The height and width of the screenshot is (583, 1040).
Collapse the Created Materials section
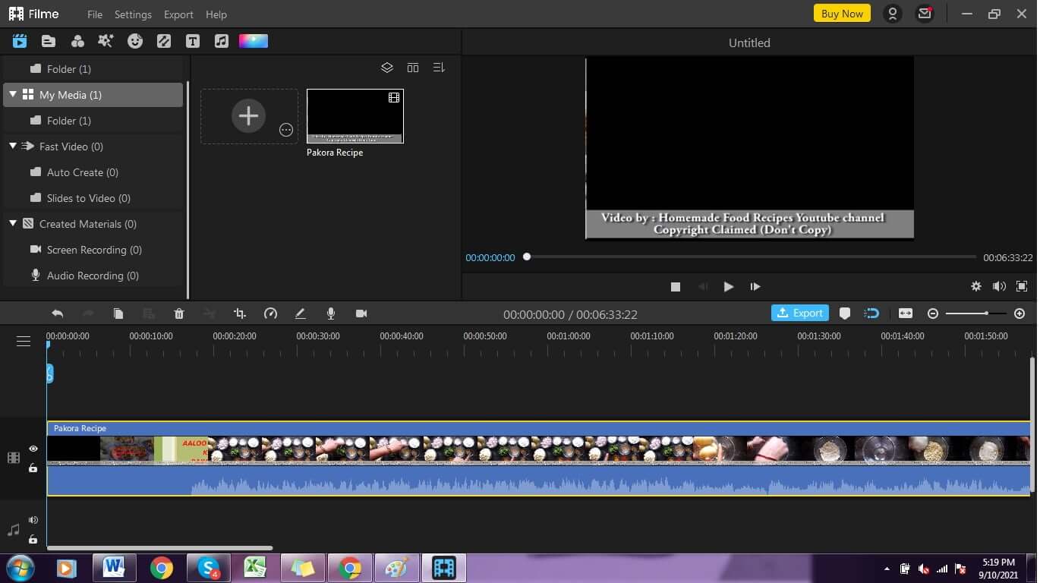[x=13, y=223]
